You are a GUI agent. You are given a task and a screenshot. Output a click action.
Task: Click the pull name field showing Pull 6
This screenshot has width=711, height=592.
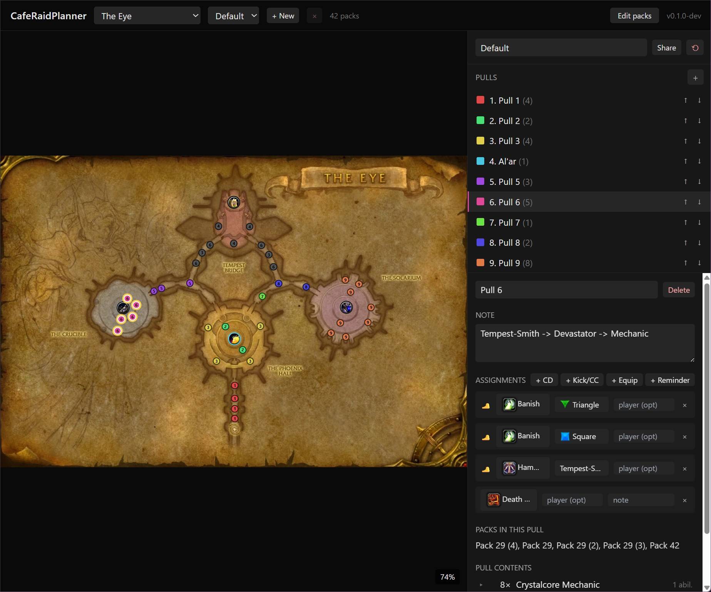[567, 290]
